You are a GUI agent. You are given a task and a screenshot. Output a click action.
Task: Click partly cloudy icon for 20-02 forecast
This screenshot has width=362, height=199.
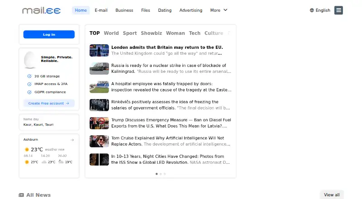point(61,161)
